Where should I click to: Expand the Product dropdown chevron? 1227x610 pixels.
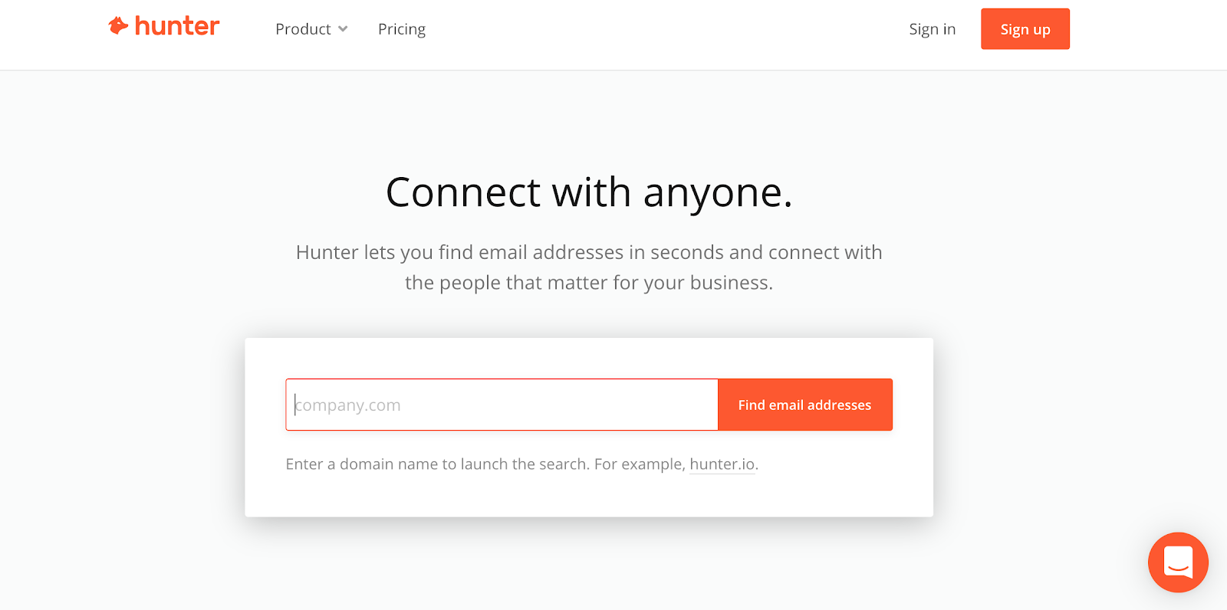[343, 29]
